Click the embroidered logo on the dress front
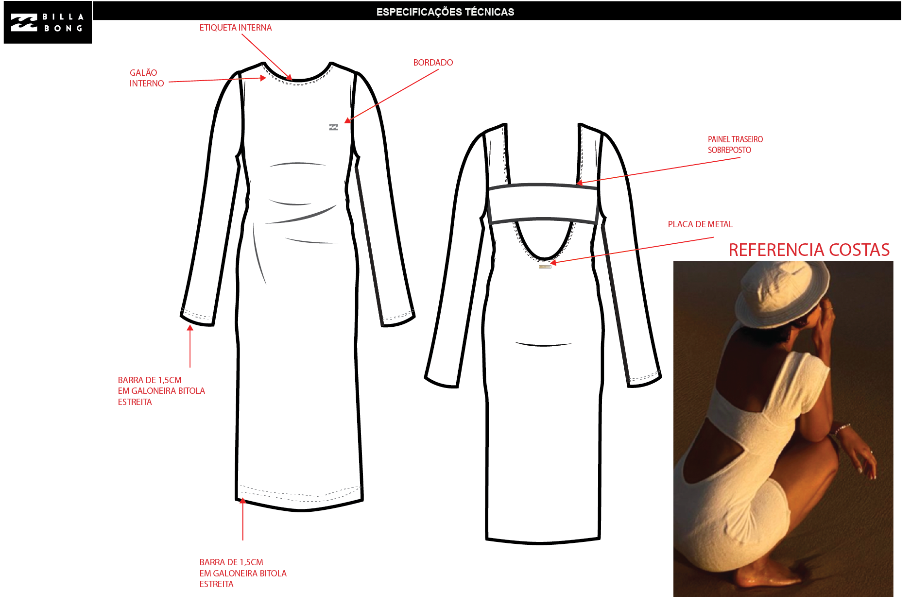This screenshot has width=911, height=607. [x=333, y=127]
